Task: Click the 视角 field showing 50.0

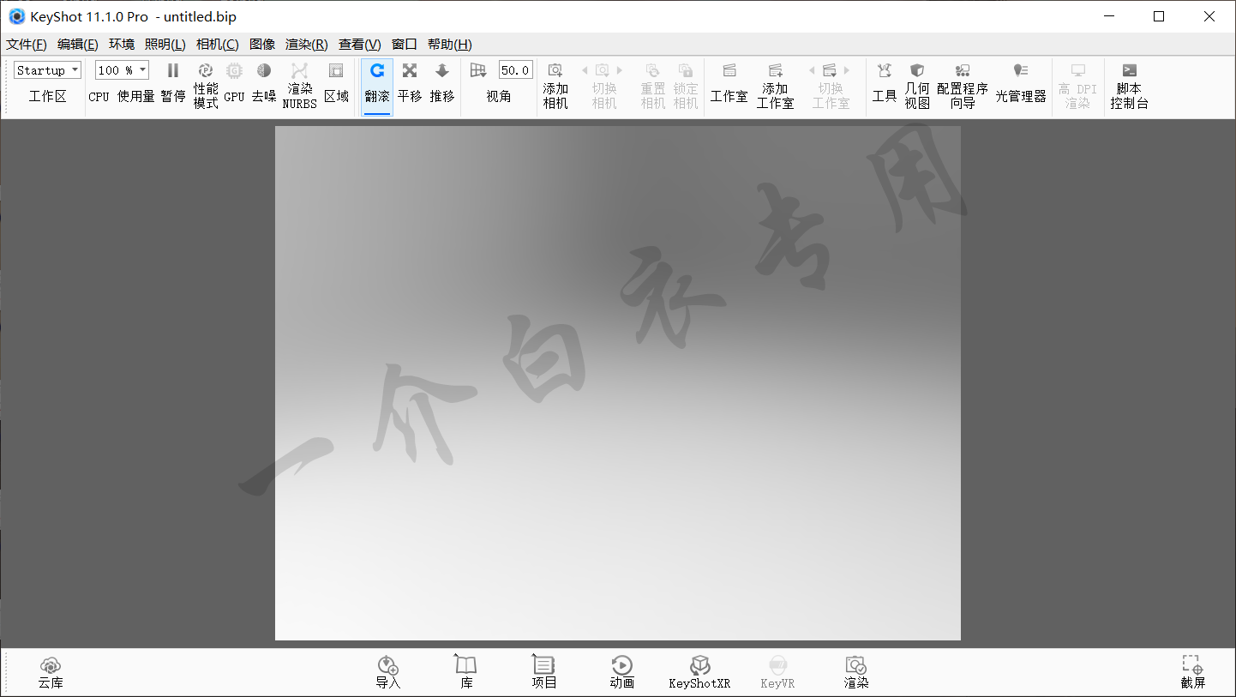Action: [515, 70]
